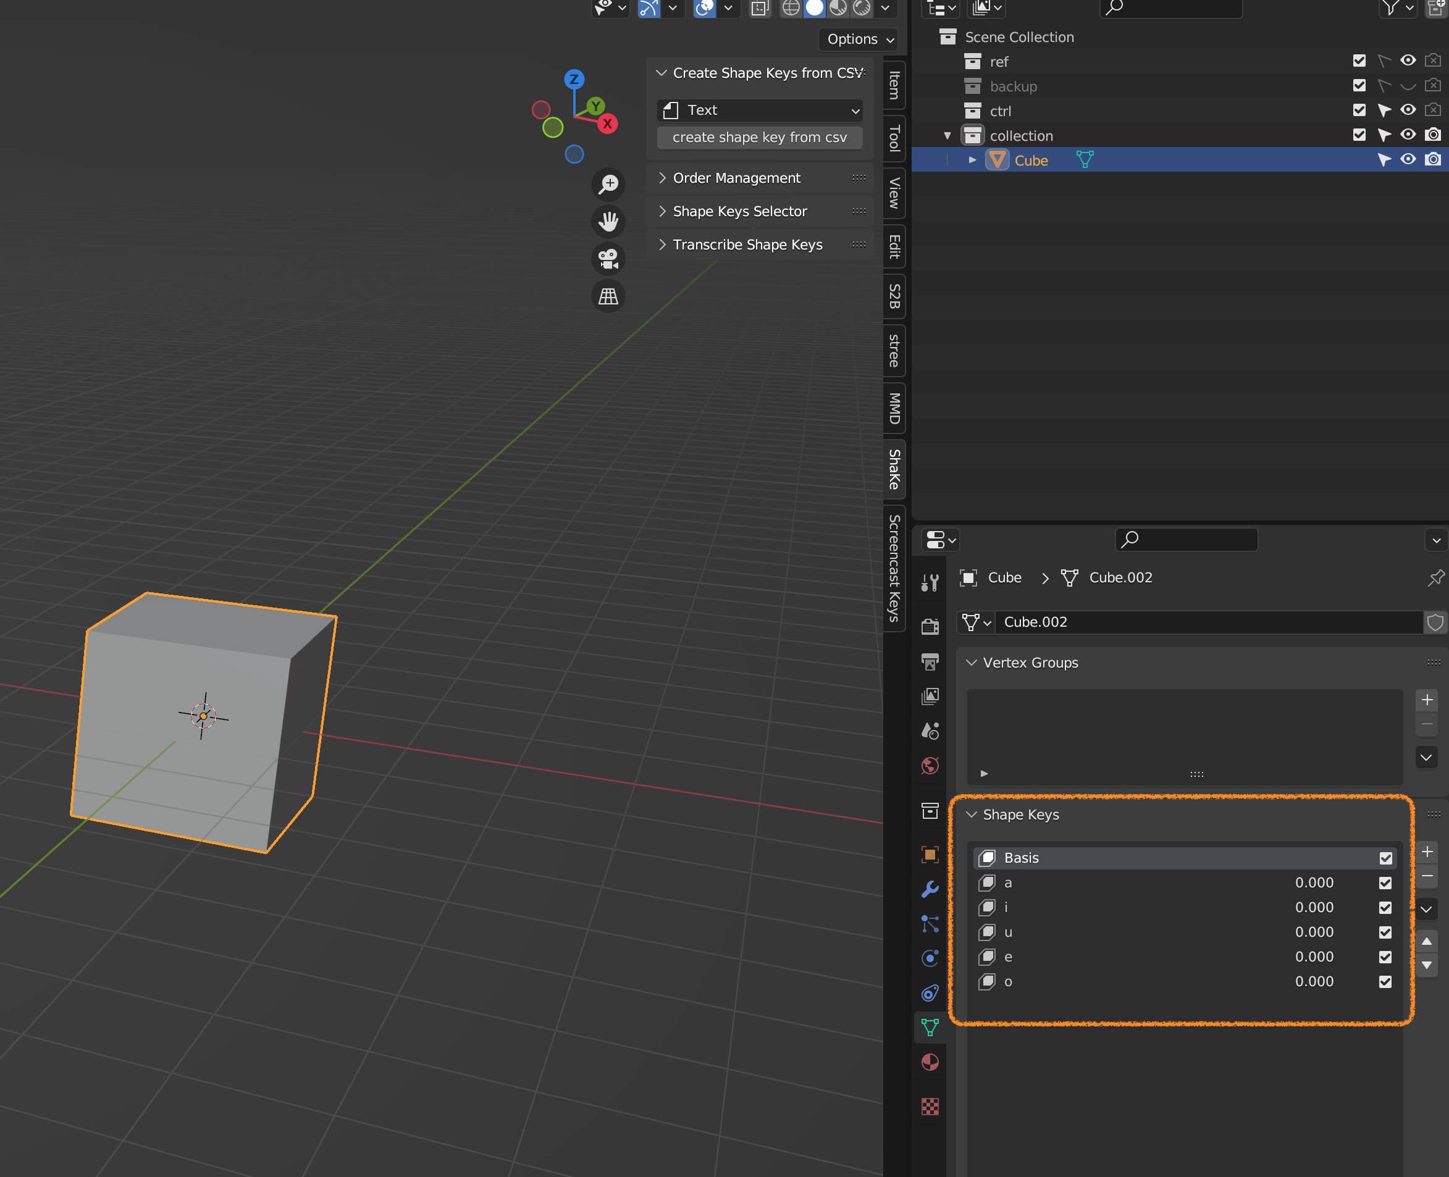Image resolution: width=1449 pixels, height=1177 pixels.
Task: Hide the Cube object with its eye toggle
Action: coord(1408,159)
